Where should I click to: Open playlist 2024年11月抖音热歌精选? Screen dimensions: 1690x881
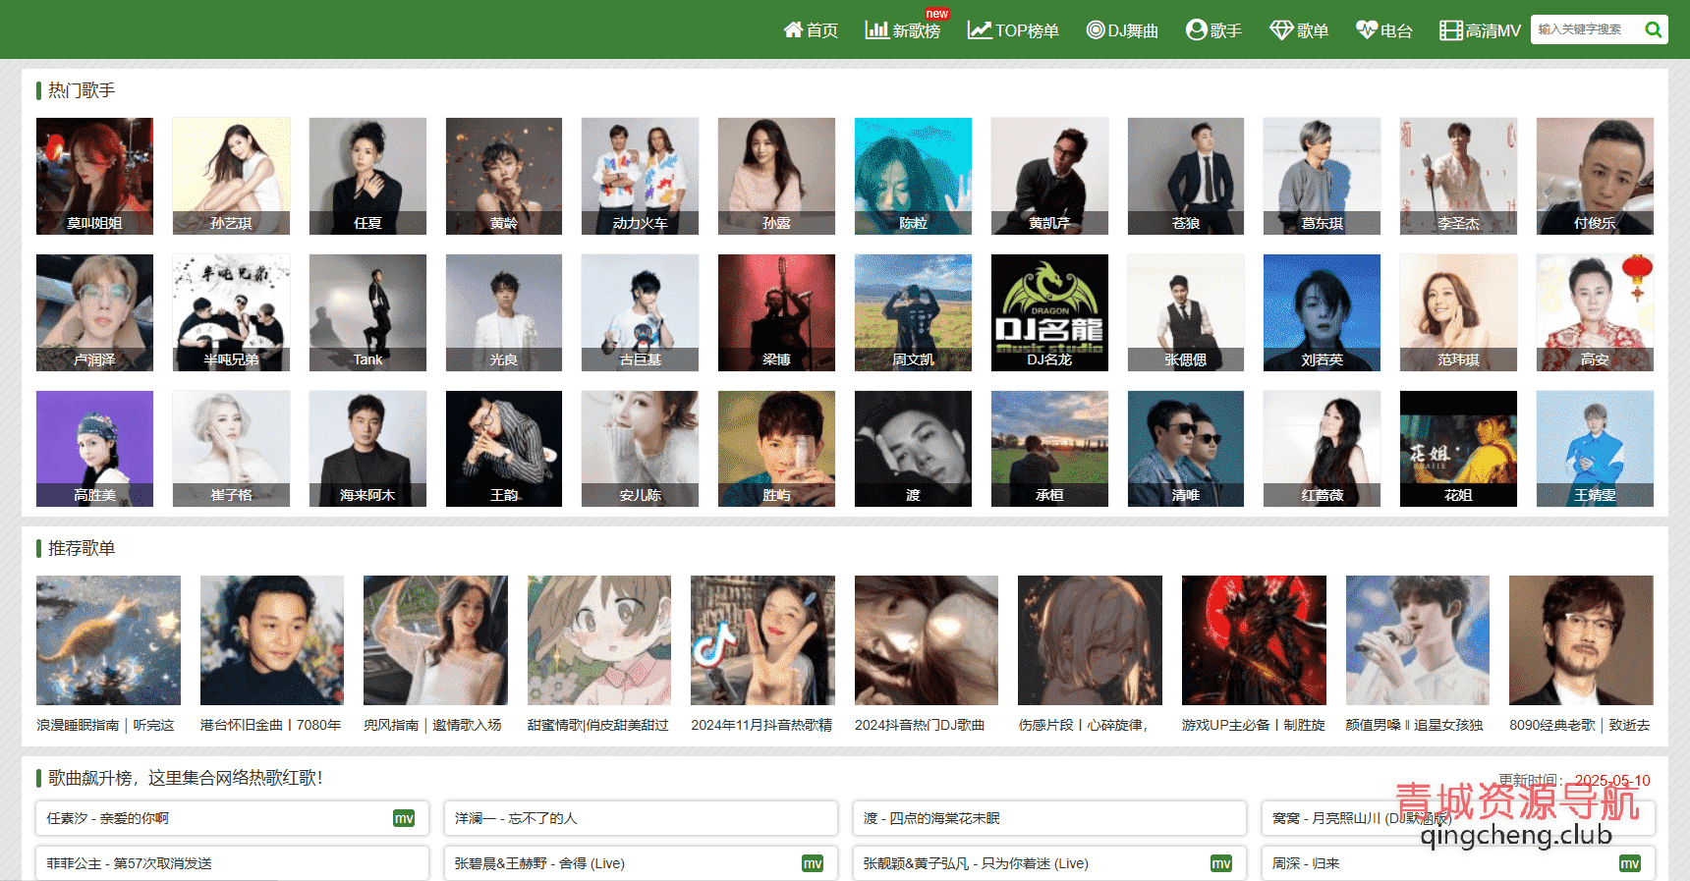pyautogui.click(x=761, y=640)
